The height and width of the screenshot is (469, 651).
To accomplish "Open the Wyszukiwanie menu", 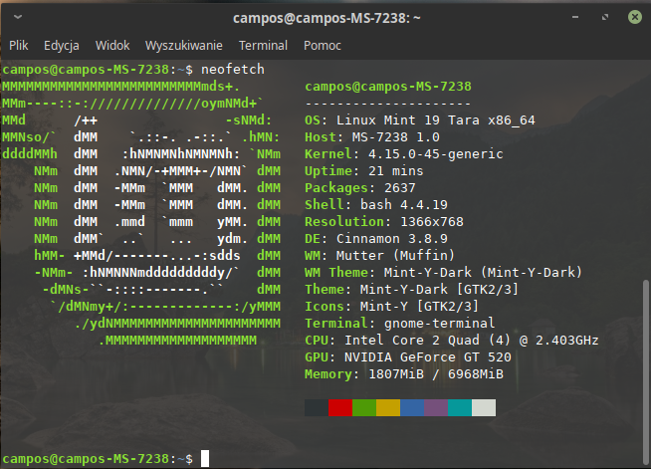I will (184, 45).
